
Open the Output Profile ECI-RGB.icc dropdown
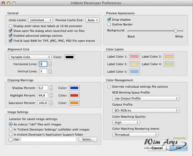[146, 110]
